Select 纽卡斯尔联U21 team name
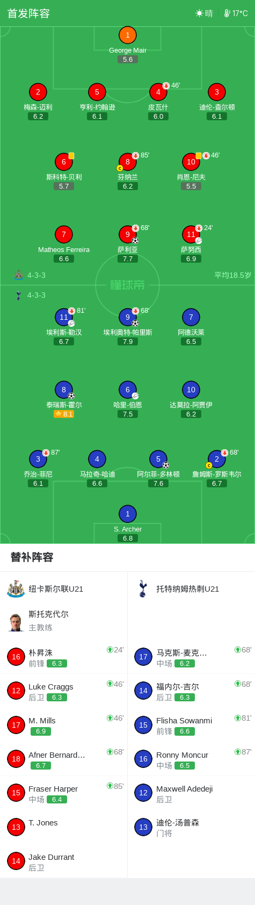Viewport: 255px width, 905px height. pos(56,589)
